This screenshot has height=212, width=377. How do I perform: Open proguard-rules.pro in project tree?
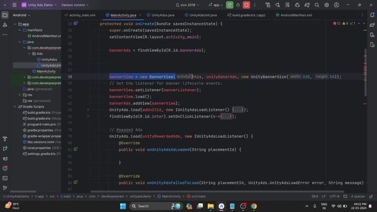click(x=39, y=124)
